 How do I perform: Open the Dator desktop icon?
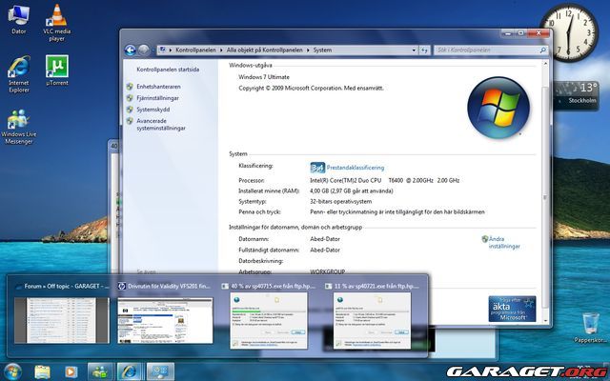tap(18, 16)
